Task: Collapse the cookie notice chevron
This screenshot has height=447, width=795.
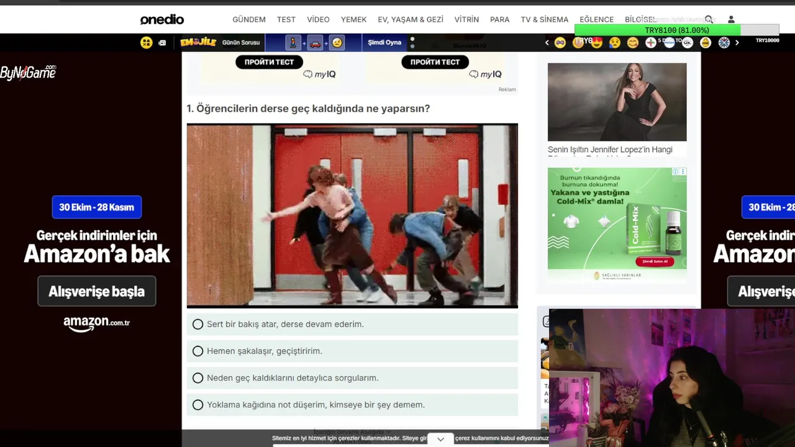Action: coord(440,439)
